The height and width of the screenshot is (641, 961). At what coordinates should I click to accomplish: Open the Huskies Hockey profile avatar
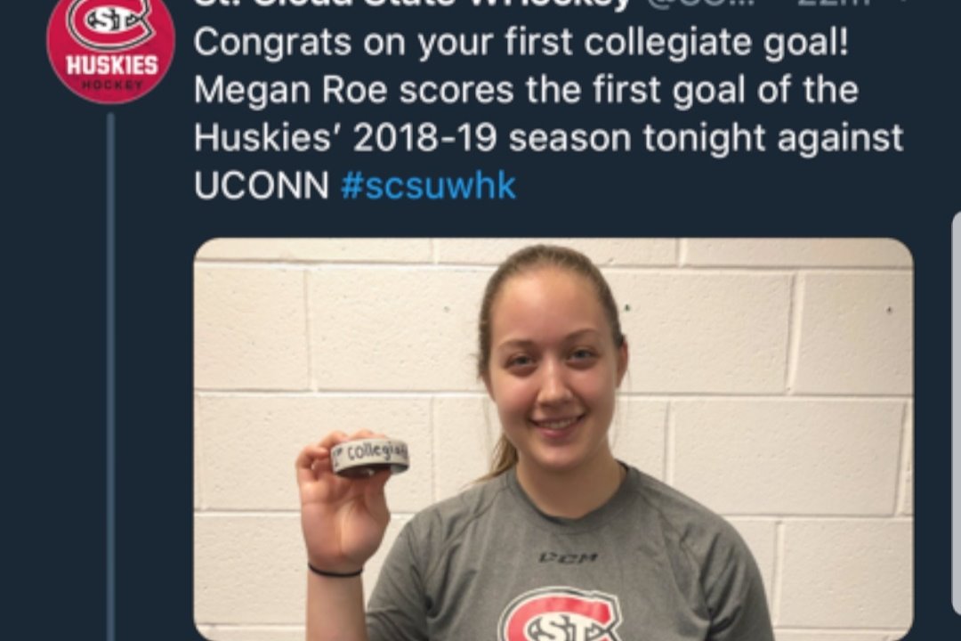point(111,49)
